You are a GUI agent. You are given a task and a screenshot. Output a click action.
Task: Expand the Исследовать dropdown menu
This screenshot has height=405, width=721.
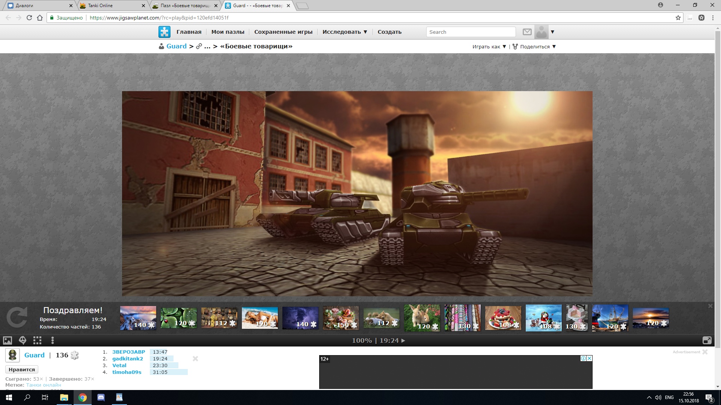345,32
